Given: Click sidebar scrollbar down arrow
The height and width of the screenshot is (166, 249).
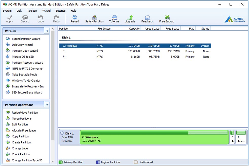Looking at the screenshot, I should click(x=52, y=161).
